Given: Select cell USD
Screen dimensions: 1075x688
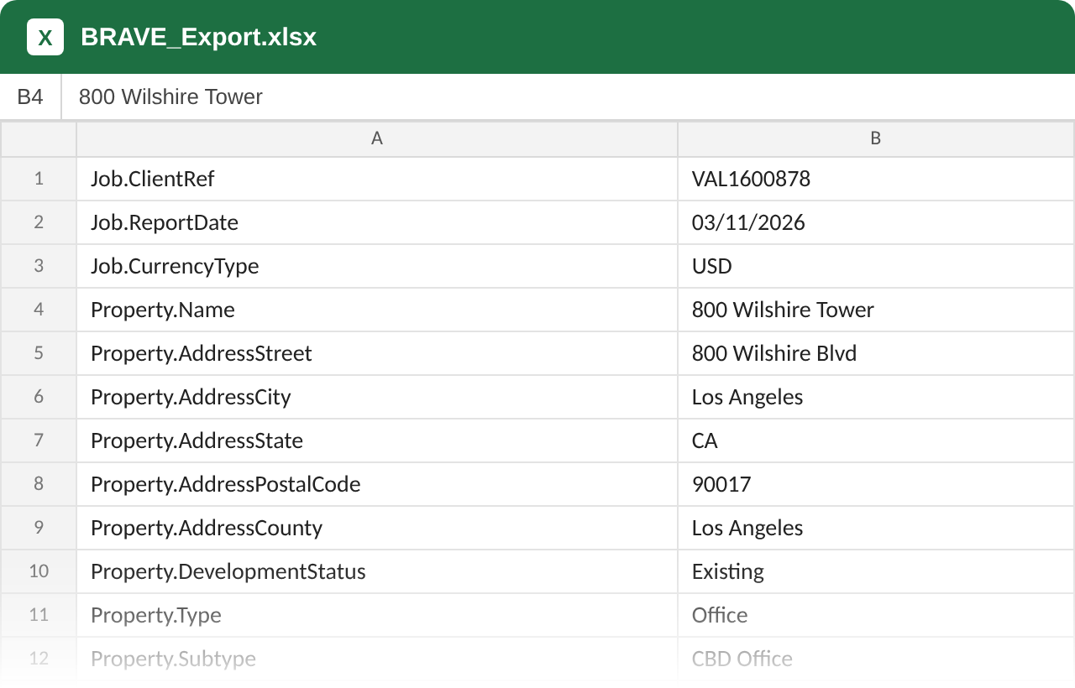Looking at the screenshot, I should coord(876,266).
